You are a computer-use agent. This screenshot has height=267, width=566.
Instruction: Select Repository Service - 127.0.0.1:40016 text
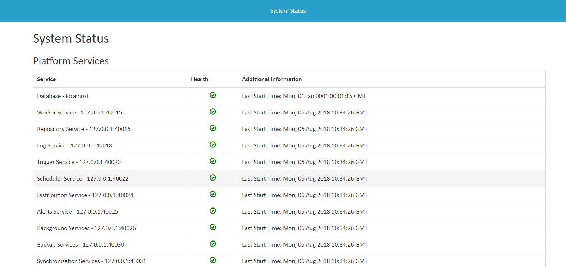pos(84,129)
